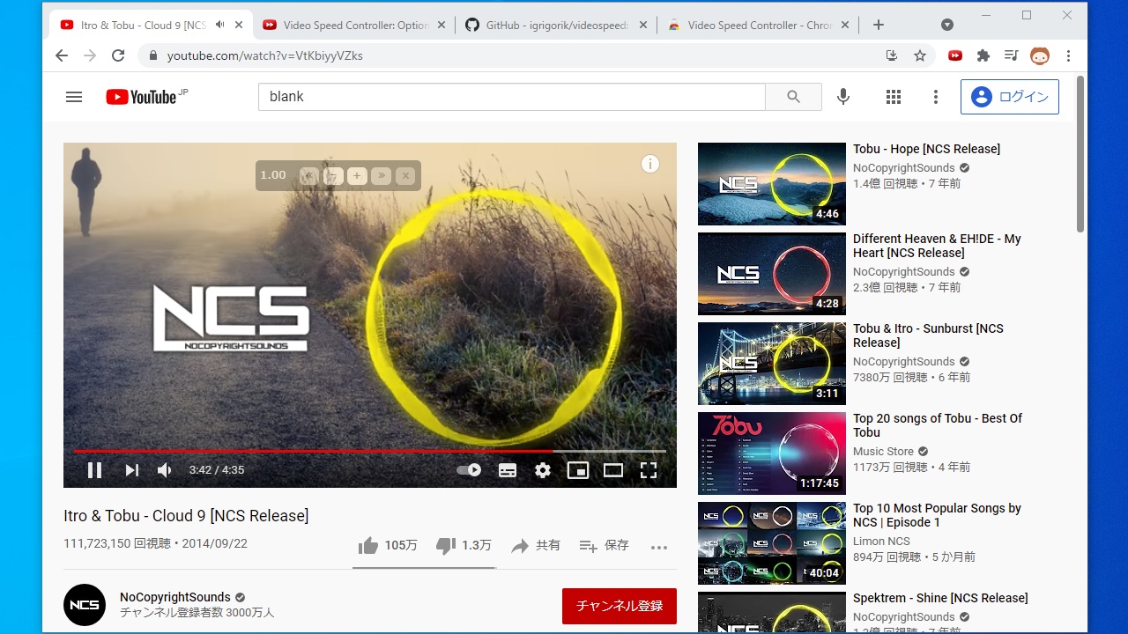
Task: Click the advance double-arrow in speed overlay
Action: pos(381,176)
